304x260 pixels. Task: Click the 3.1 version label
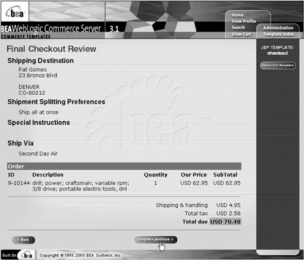coord(114,29)
